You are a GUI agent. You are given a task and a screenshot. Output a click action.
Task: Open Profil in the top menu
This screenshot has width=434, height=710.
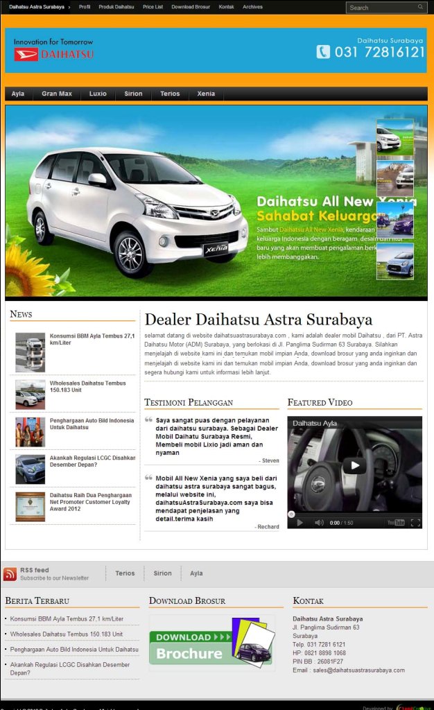pyautogui.click(x=85, y=7)
